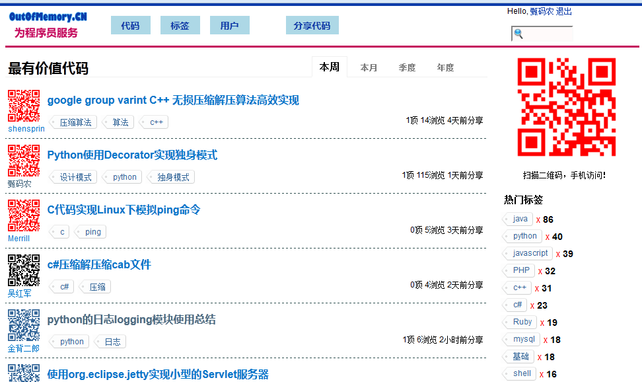Click python tag under the Decorator post
Image resolution: width=642 pixels, height=382 pixels.
tap(122, 177)
